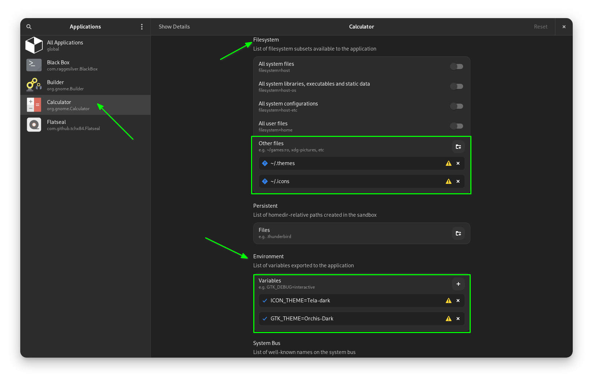
Task: Remove the ~/.themes filesystem entry
Action: tap(458, 163)
